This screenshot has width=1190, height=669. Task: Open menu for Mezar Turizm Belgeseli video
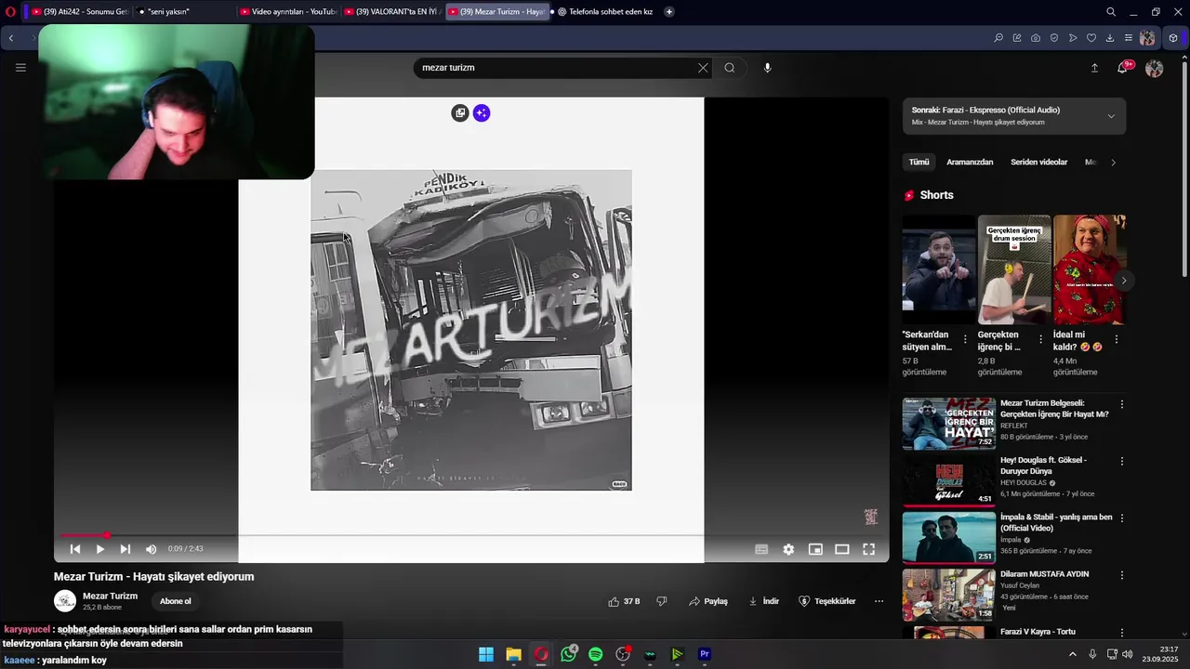pos(1122,404)
